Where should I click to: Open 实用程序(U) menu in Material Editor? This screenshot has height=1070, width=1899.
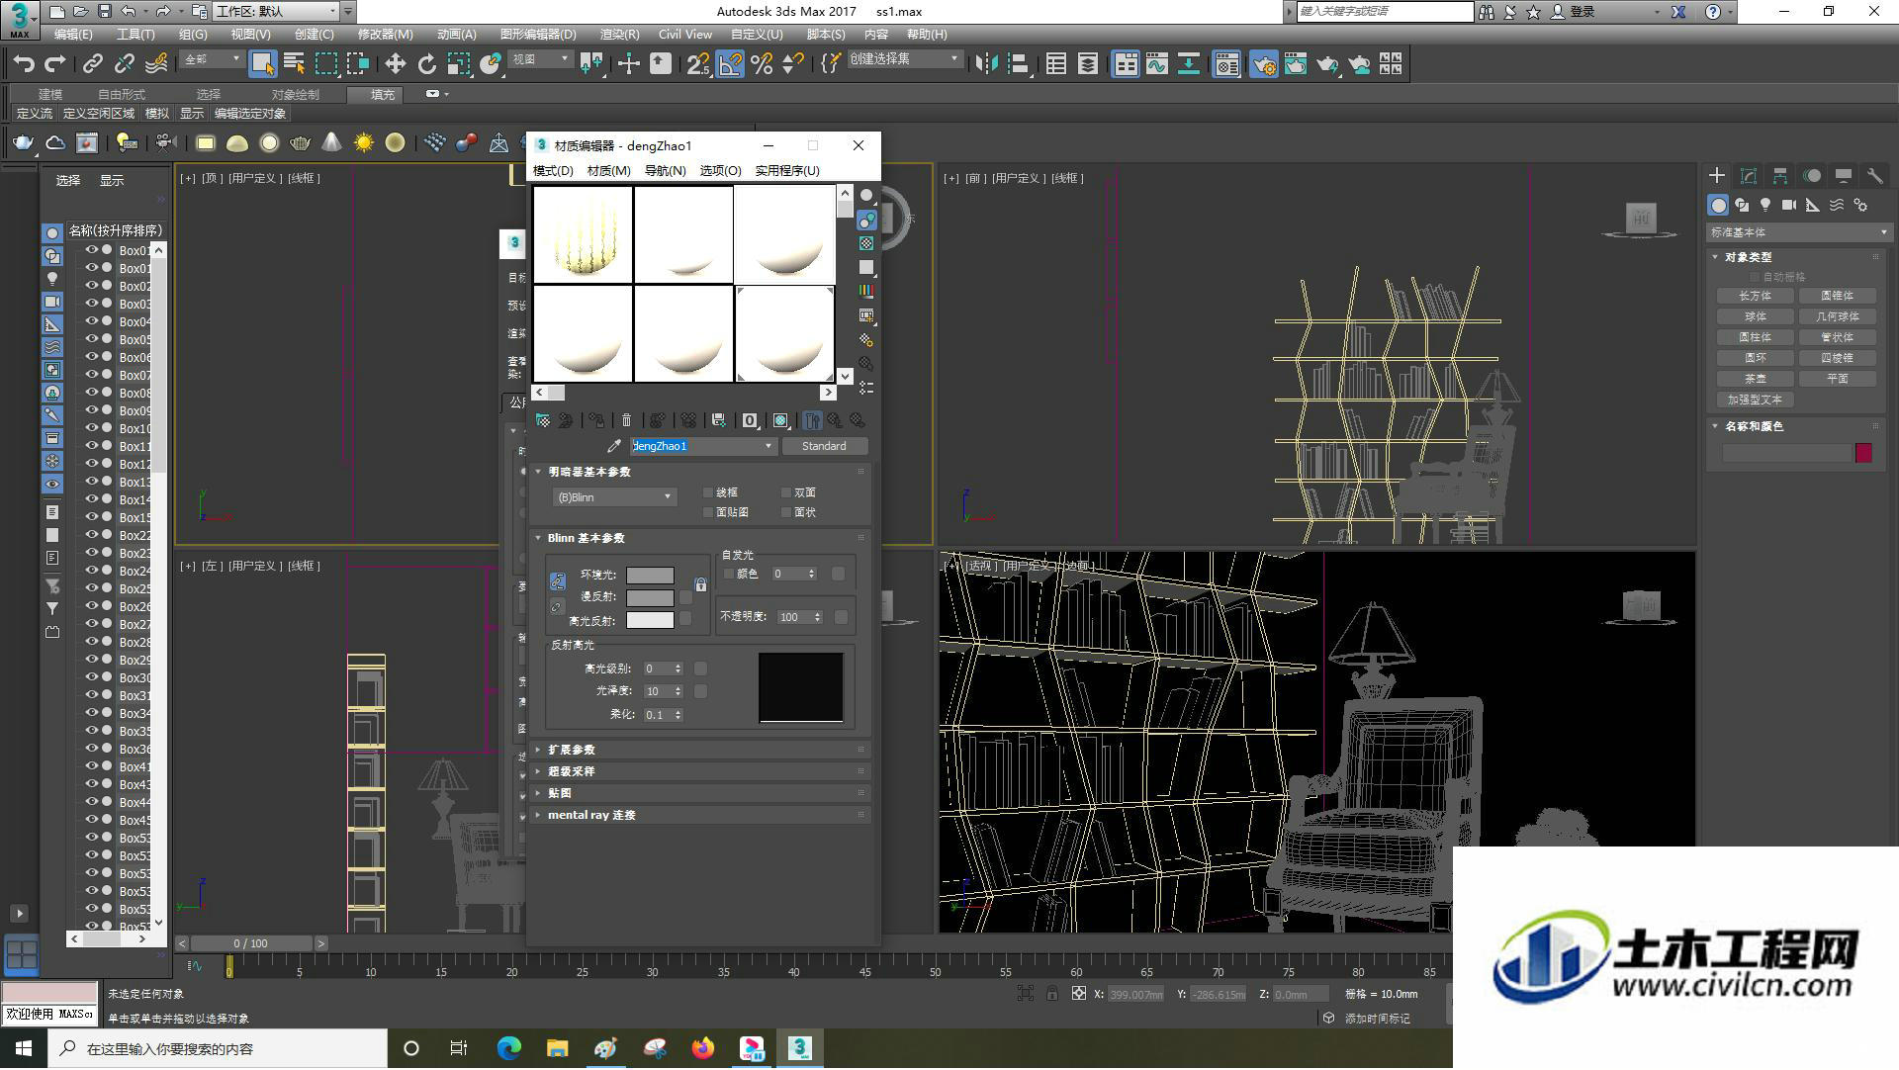(787, 170)
